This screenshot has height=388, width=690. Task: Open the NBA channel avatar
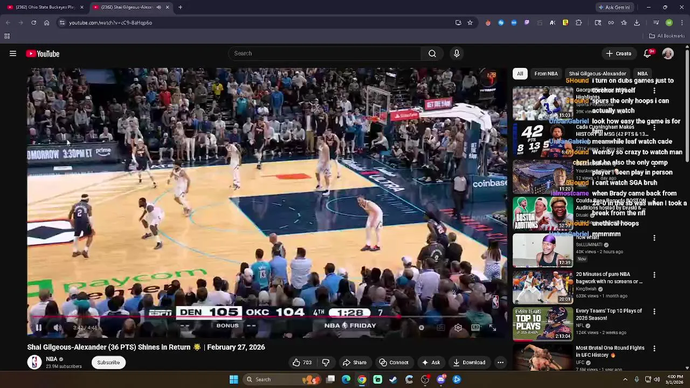34,362
